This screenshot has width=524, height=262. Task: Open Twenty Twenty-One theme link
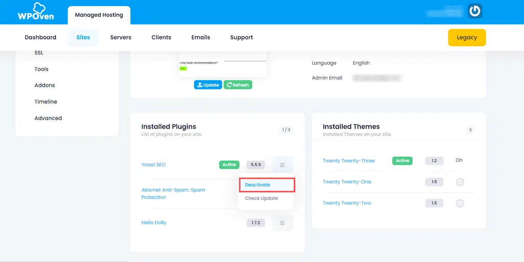[347, 182]
